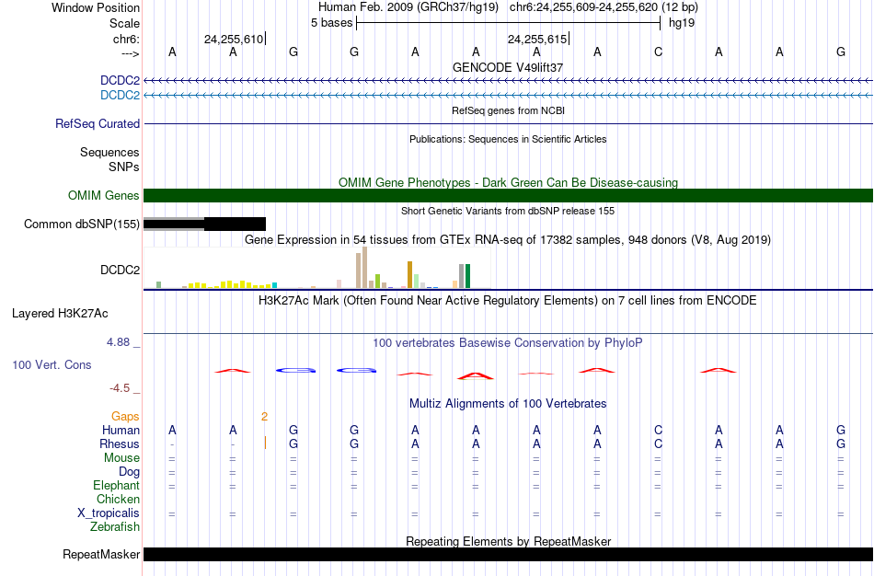Click the Chicken species label
874x576 pixels.
tap(118, 499)
